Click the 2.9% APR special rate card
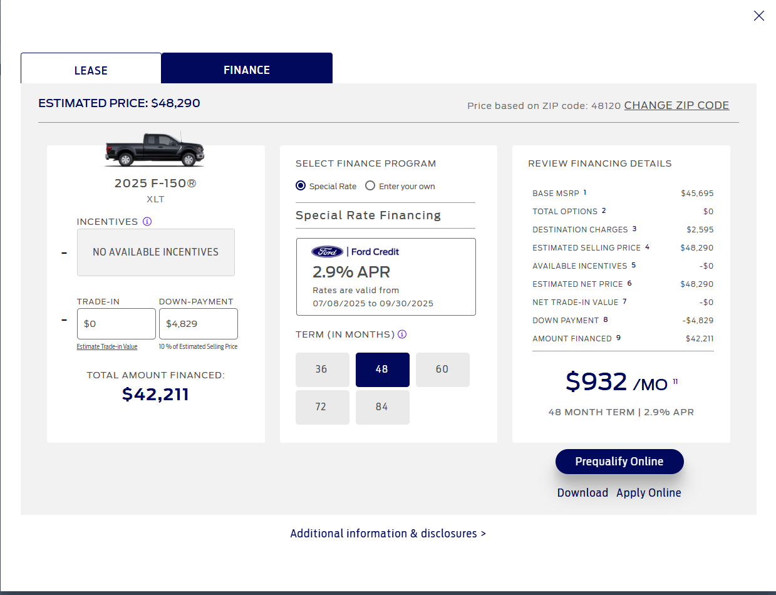Screen dimensions: 776x595 (x=386, y=277)
